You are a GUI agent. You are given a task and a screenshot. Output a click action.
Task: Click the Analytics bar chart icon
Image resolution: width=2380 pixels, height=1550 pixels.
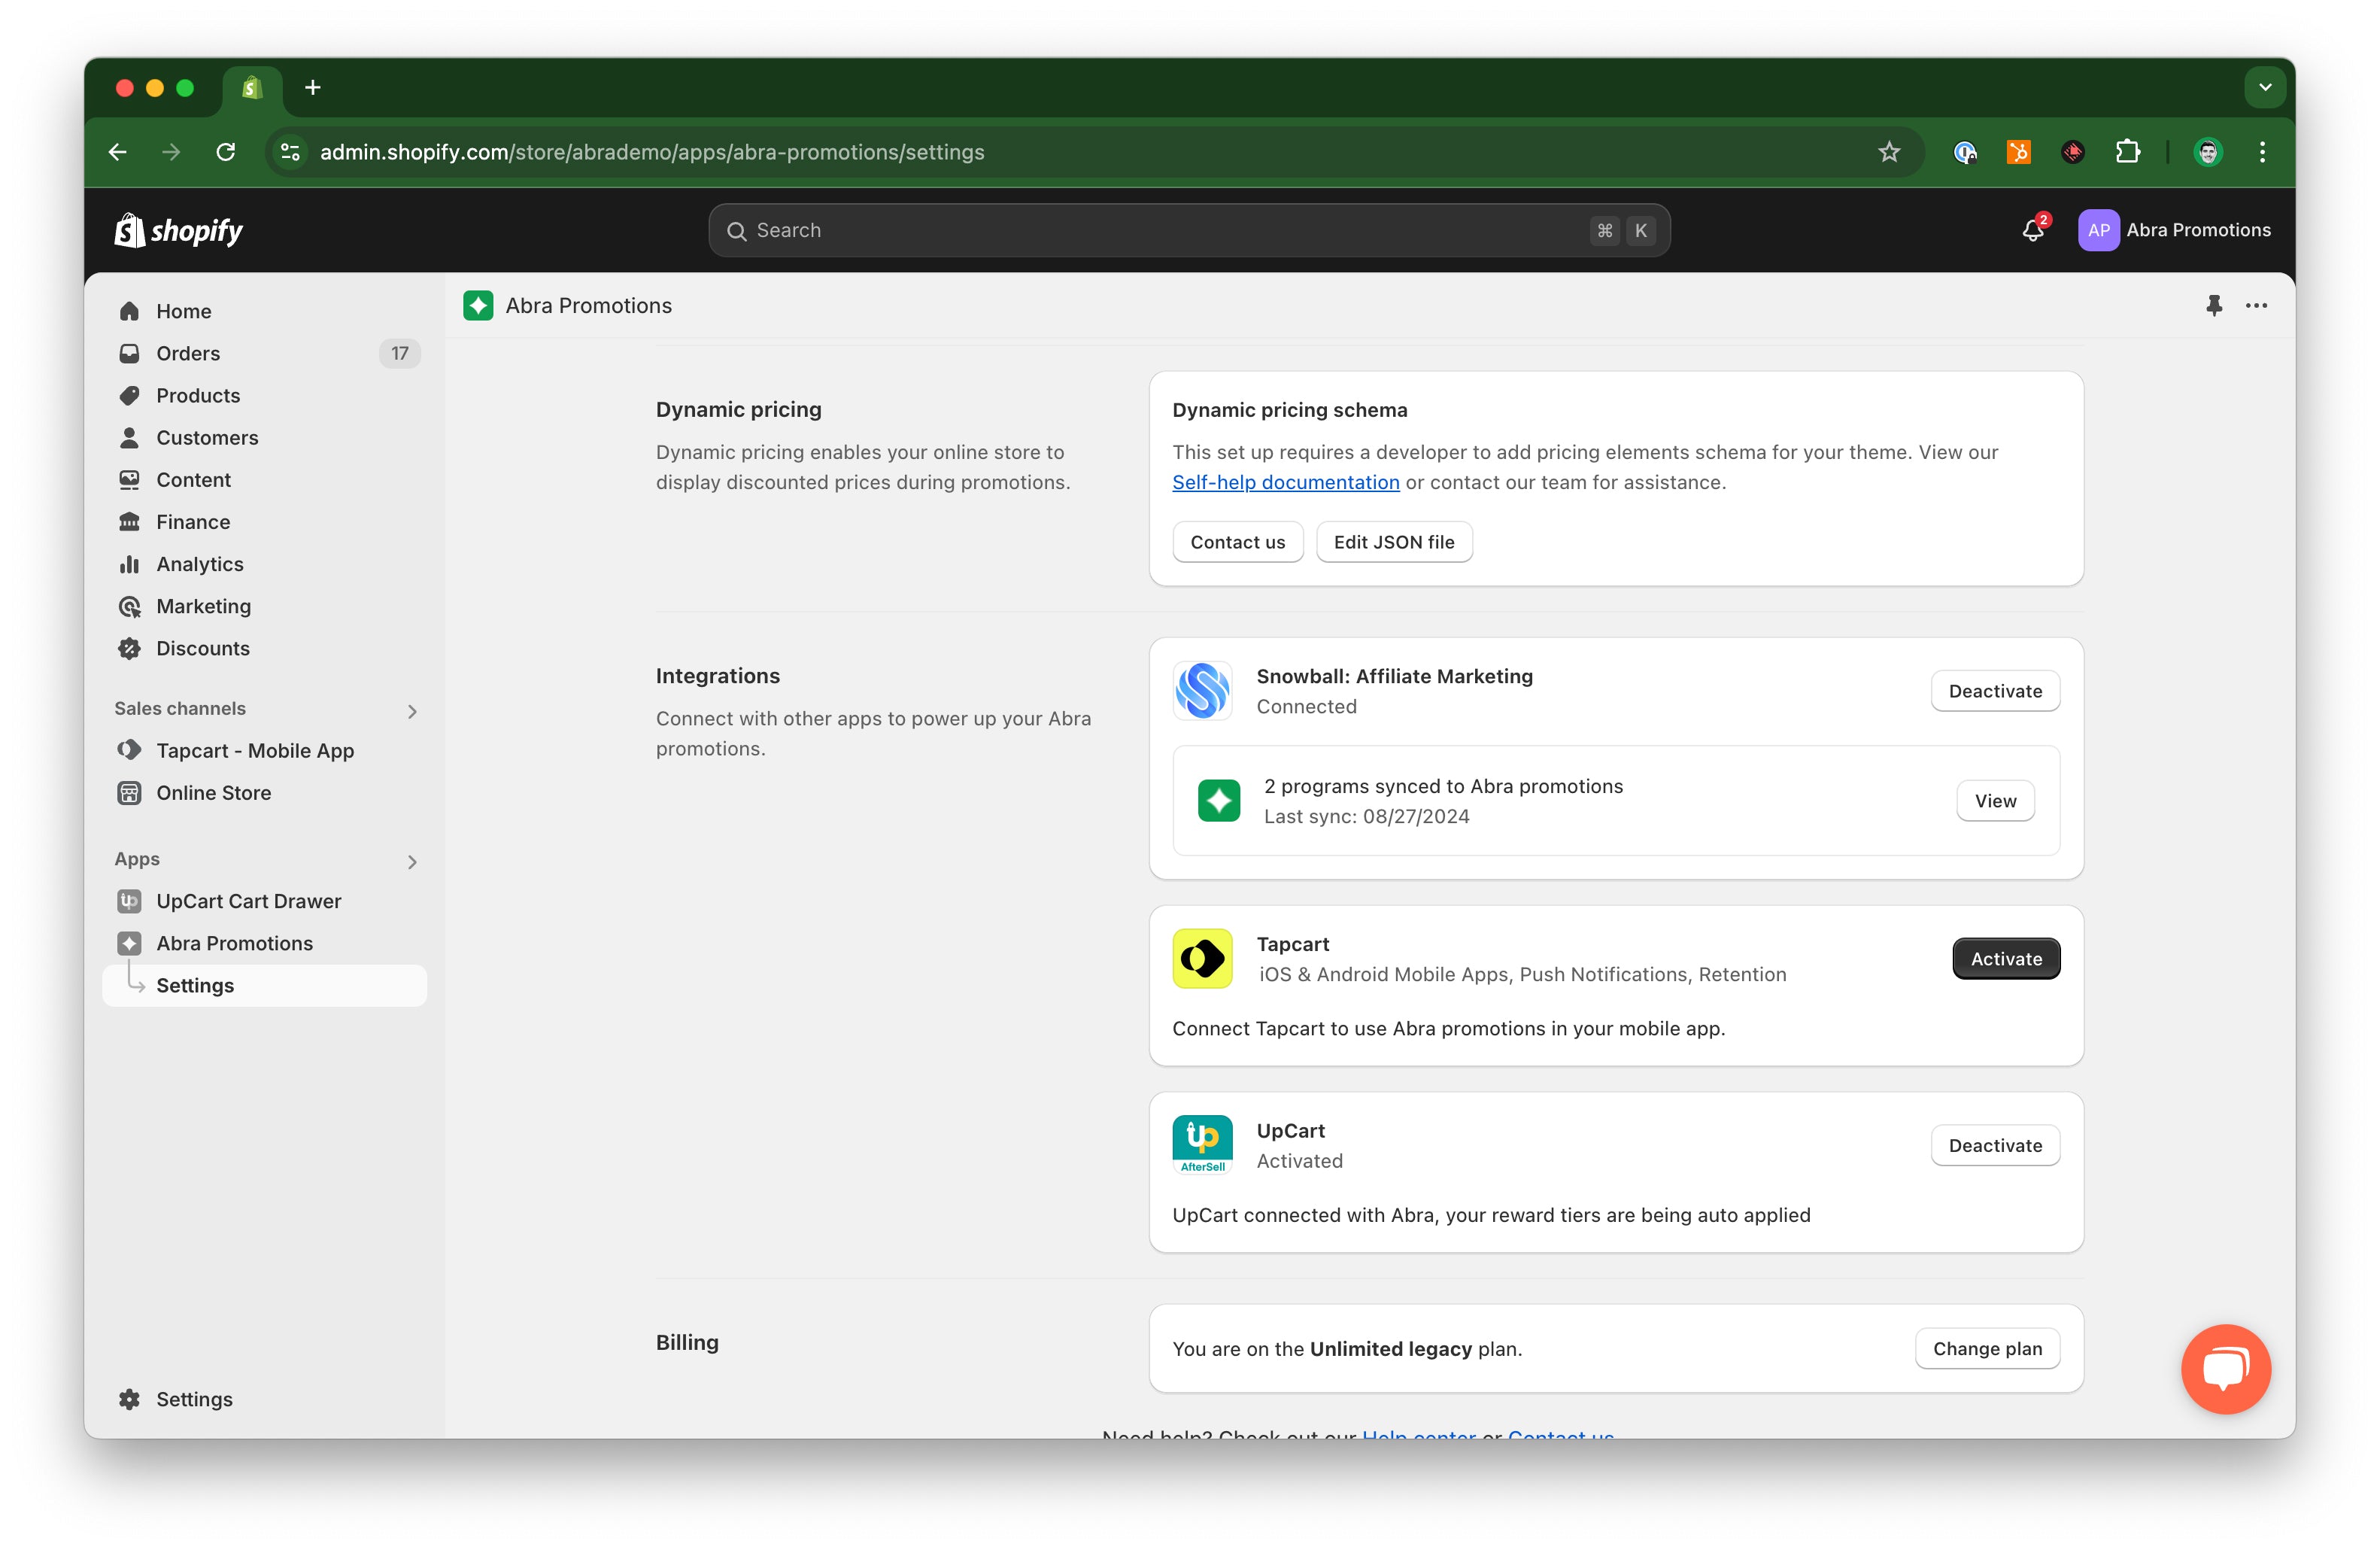pyautogui.click(x=129, y=564)
